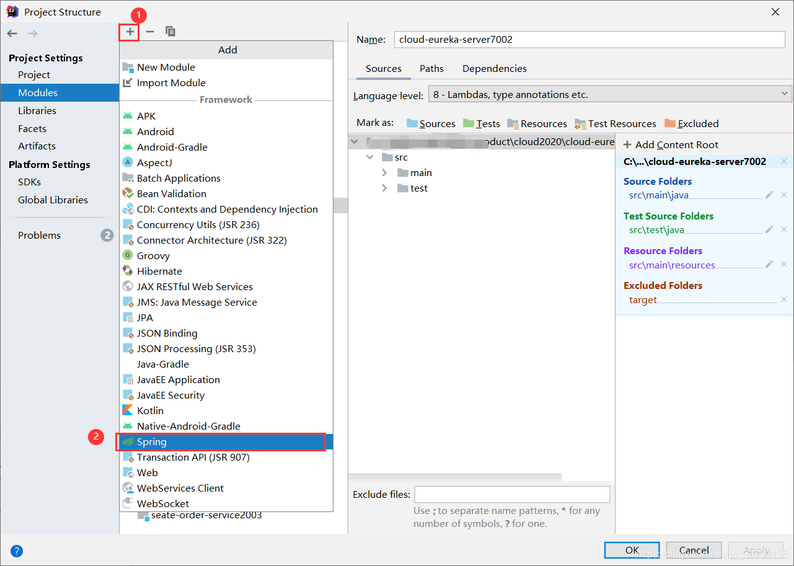
Task: Select WebSocket in the Add menu
Action: coord(226,503)
